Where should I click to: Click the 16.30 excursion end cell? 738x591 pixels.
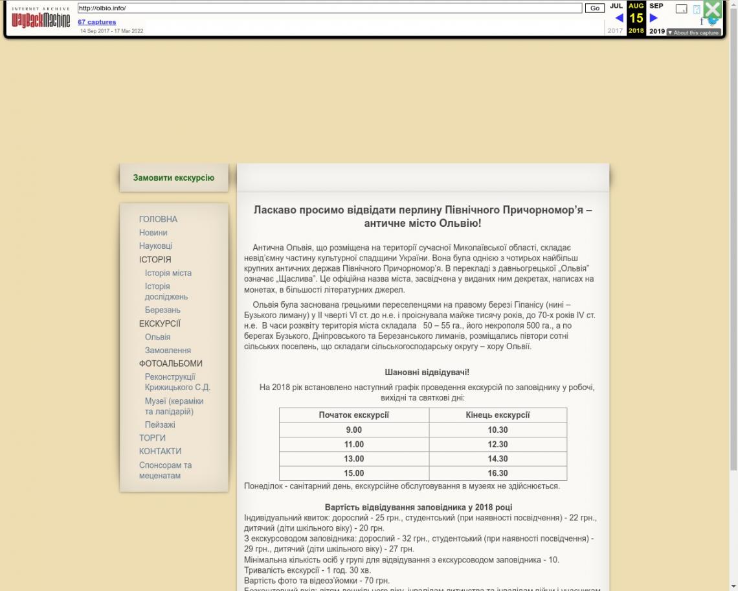tap(497, 473)
